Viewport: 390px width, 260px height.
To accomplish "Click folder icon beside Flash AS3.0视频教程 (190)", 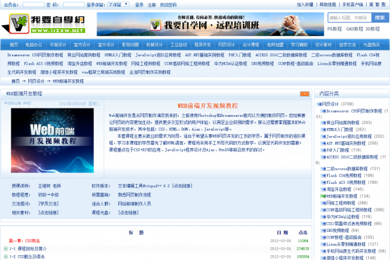I will click(x=323, y=183).
